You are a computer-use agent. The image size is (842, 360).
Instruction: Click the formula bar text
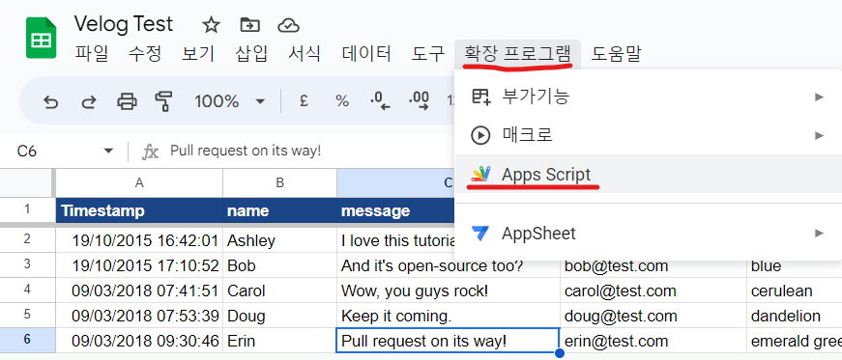(246, 151)
